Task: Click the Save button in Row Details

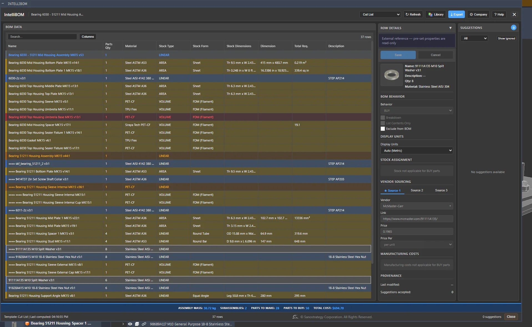Action: [x=398, y=55]
